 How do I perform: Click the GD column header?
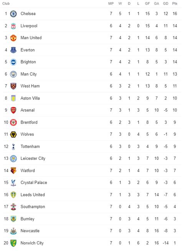click(x=166, y=3)
